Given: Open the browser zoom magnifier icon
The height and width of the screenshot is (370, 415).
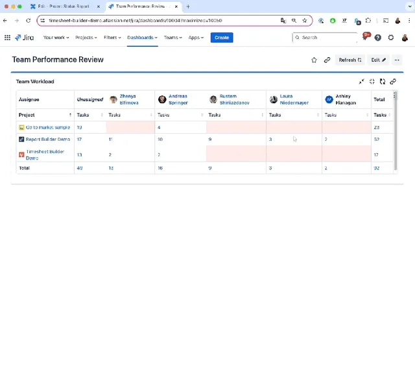Looking at the screenshot, I should click(294, 20).
